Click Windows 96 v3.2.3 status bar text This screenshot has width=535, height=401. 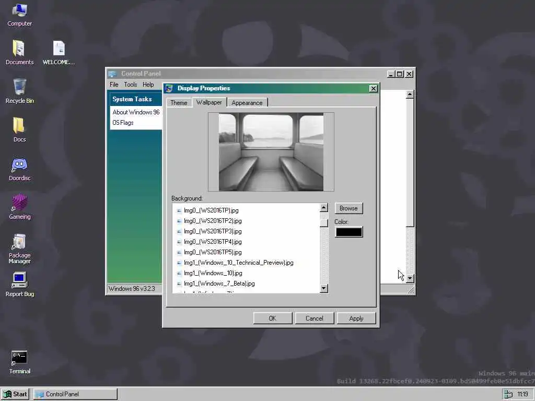(132, 289)
